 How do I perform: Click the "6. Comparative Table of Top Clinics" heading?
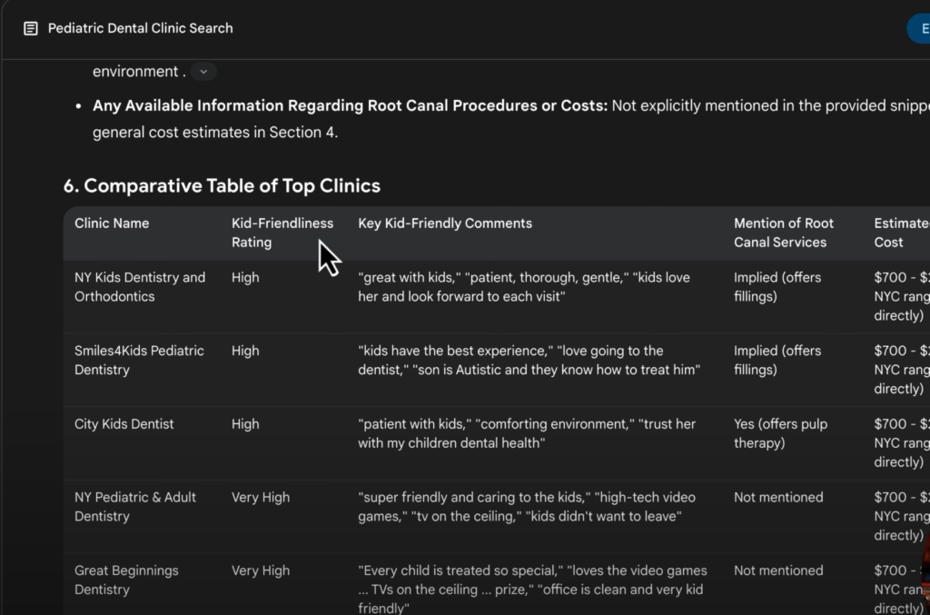pos(222,186)
